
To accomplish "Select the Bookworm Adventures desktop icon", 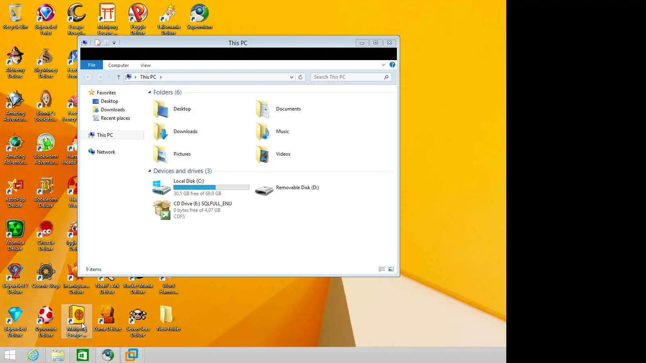I will tap(46, 149).
